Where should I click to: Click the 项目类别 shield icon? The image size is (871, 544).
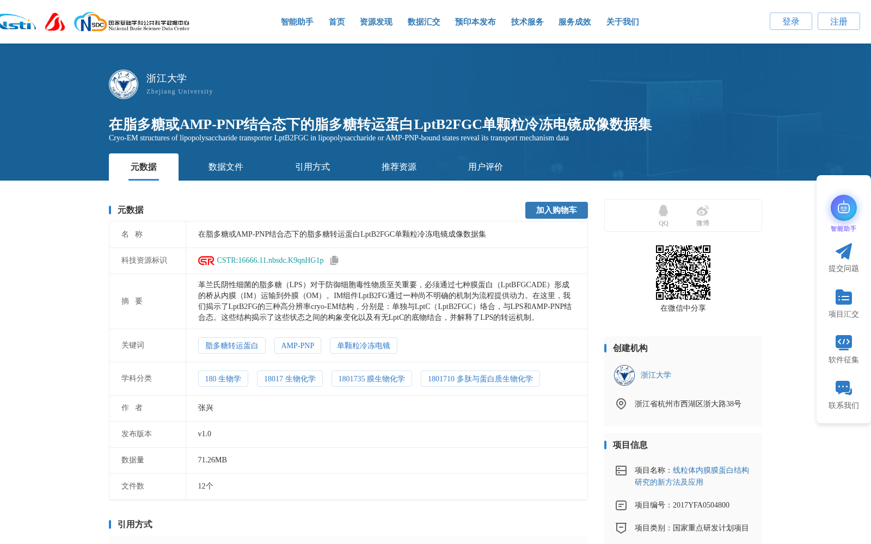621,528
